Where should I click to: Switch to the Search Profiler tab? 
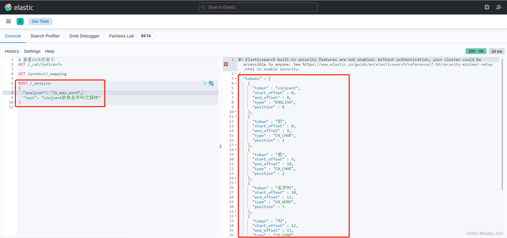tap(45, 36)
